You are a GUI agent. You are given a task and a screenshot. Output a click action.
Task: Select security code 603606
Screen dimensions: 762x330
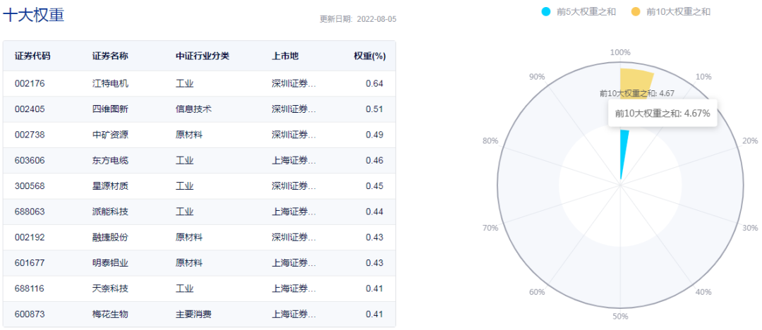click(30, 160)
